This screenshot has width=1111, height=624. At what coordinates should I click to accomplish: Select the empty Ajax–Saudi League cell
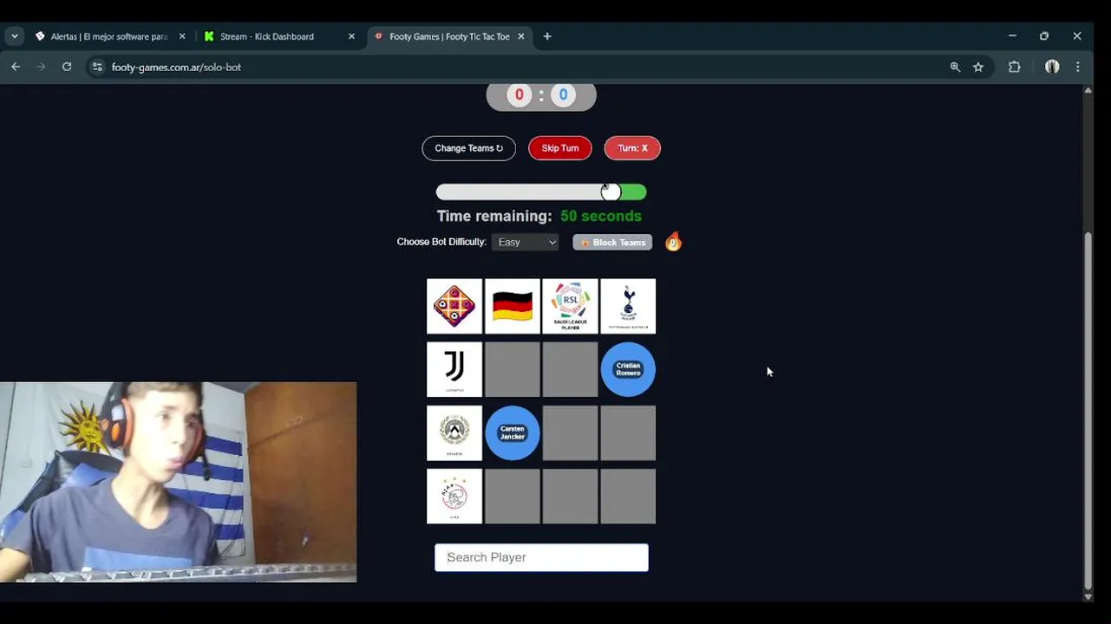tap(570, 496)
